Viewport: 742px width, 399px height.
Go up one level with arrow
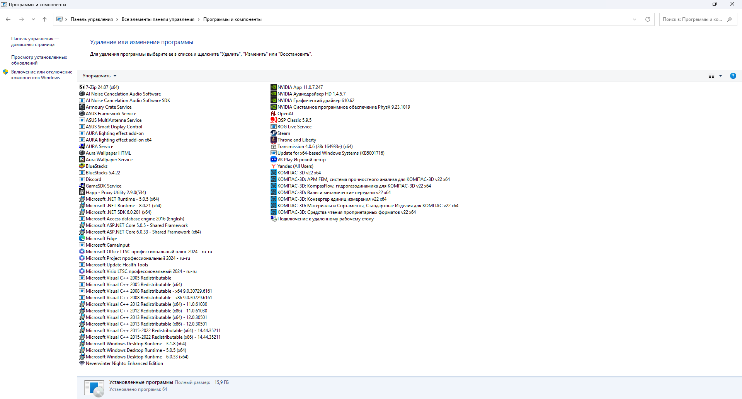44,19
